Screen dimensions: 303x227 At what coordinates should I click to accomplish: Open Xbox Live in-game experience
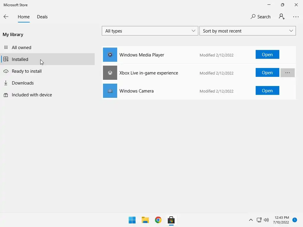(267, 73)
